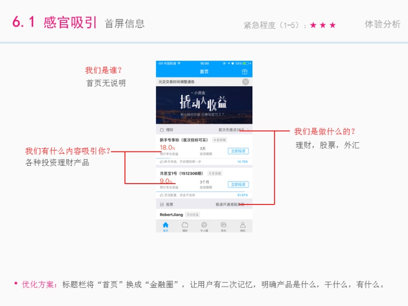Click the 首页 title in the phone header
408x306 pixels.
204,71
